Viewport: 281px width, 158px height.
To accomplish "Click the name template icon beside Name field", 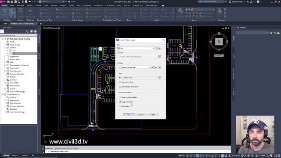I will point(159,57).
